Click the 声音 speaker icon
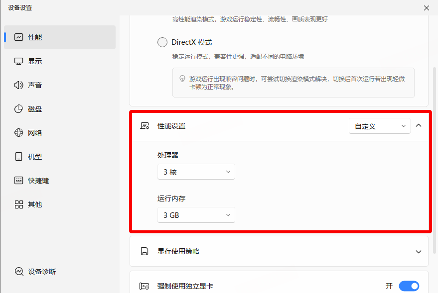Viewport: 438px width, 293px height. coord(19,85)
